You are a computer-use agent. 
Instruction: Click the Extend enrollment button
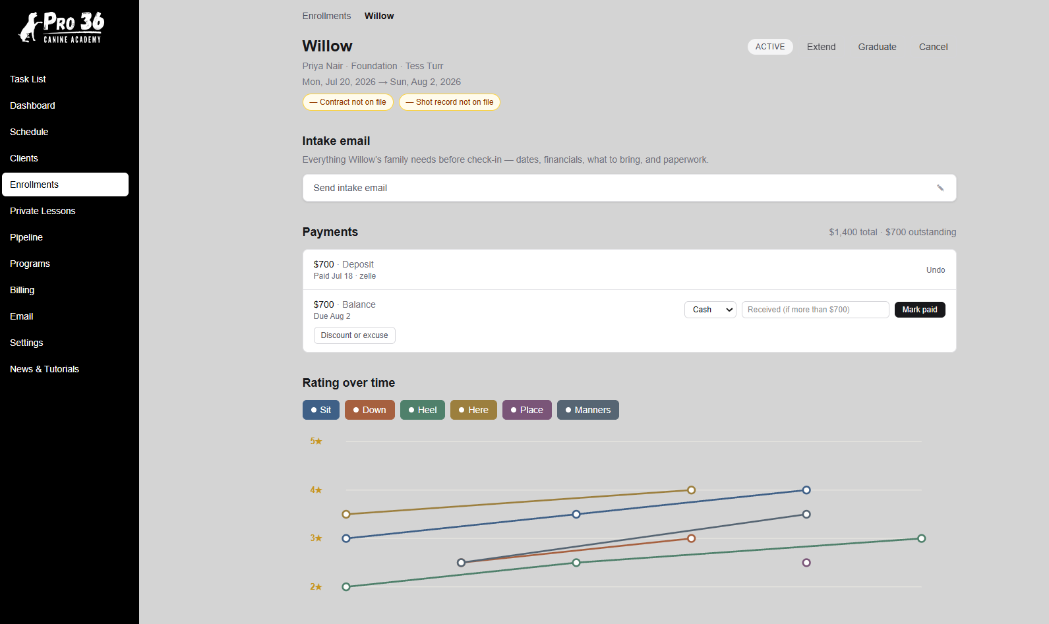(821, 47)
